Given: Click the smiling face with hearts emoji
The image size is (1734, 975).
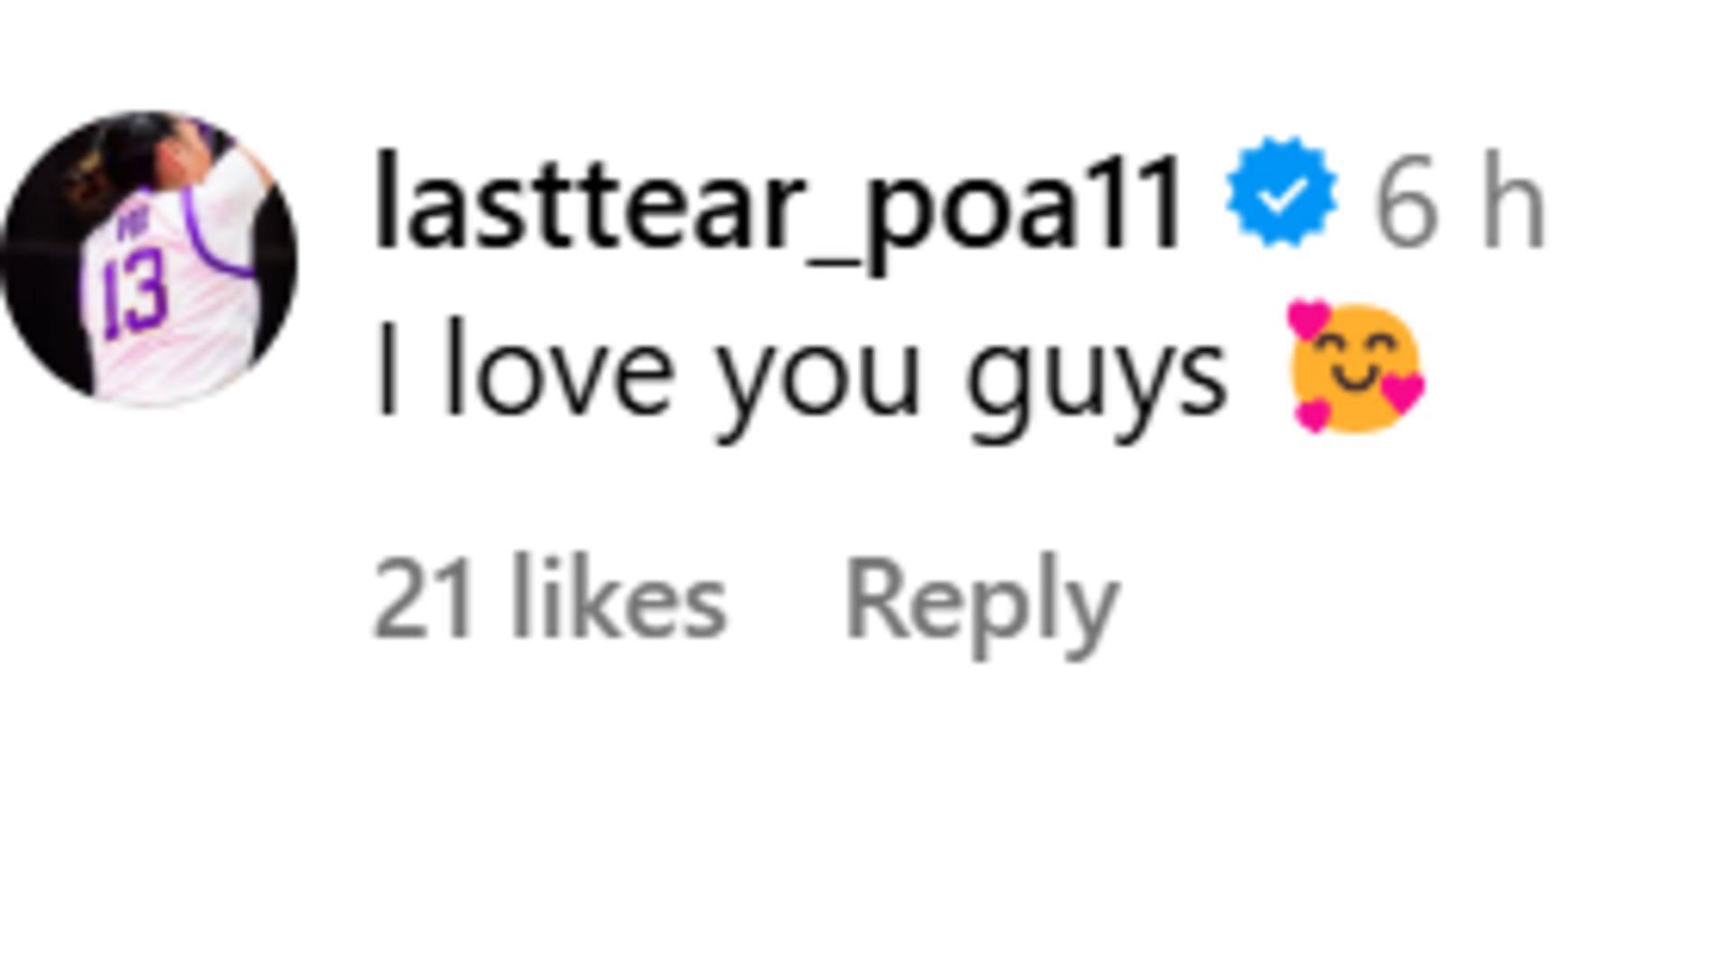Looking at the screenshot, I should pyautogui.click(x=1355, y=367).
